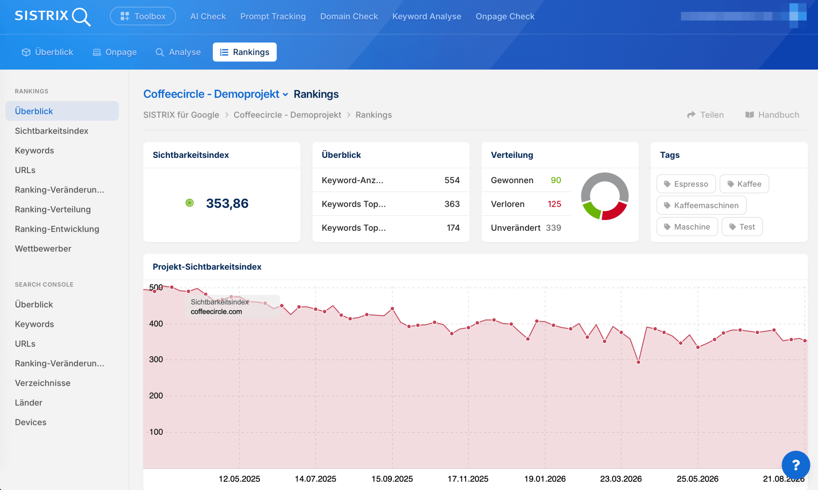This screenshot has height=490, width=818.
Task: Click the gray segment of Verteilung donut
Action: tap(605, 178)
